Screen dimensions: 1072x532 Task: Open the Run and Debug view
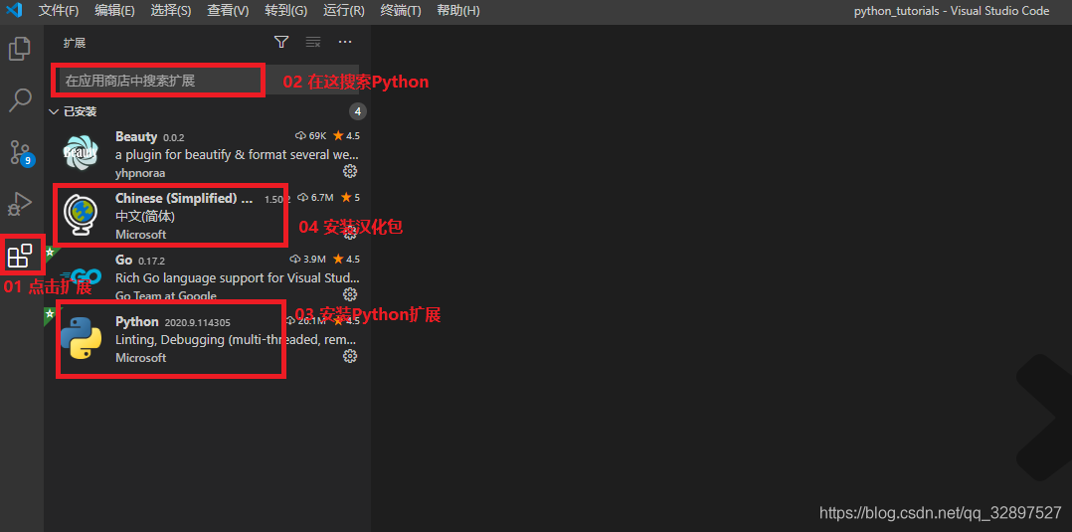[20, 204]
